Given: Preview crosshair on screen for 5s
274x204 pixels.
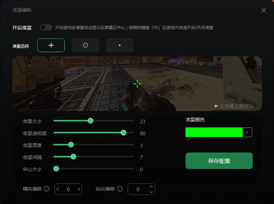Looking at the screenshot, I should [234, 106].
